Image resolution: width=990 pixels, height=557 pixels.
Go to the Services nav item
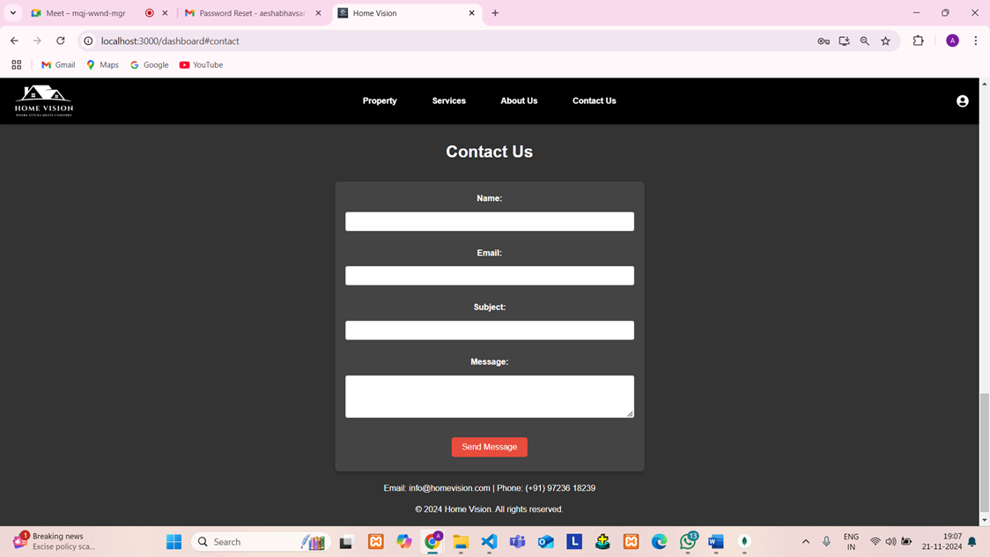tap(448, 101)
